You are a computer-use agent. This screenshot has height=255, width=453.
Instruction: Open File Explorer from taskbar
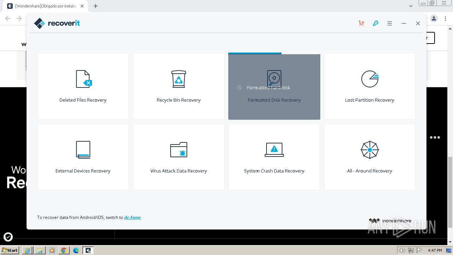tap(40, 250)
